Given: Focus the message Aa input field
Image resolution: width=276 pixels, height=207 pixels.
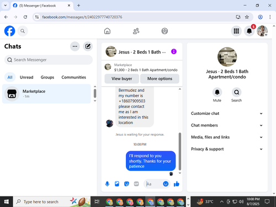Looking at the screenshot, I should click(x=153, y=184).
